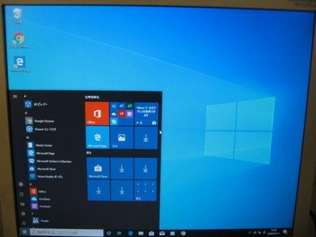Open Mail from the taskbar
The height and width of the screenshot is (237, 316).
(x=162, y=233)
